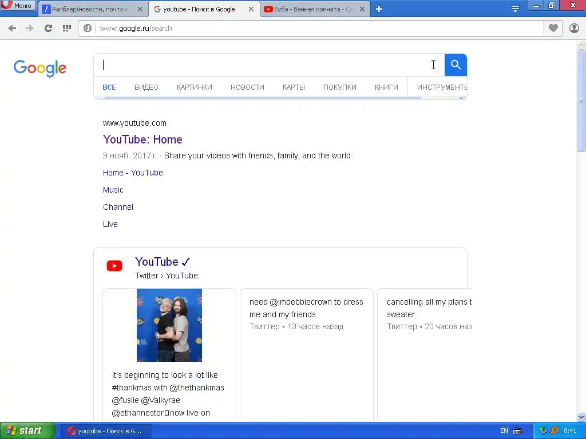This screenshot has height=439, width=586.
Task: Switch to the Буба - Ванная комната tab
Action: tap(313, 9)
